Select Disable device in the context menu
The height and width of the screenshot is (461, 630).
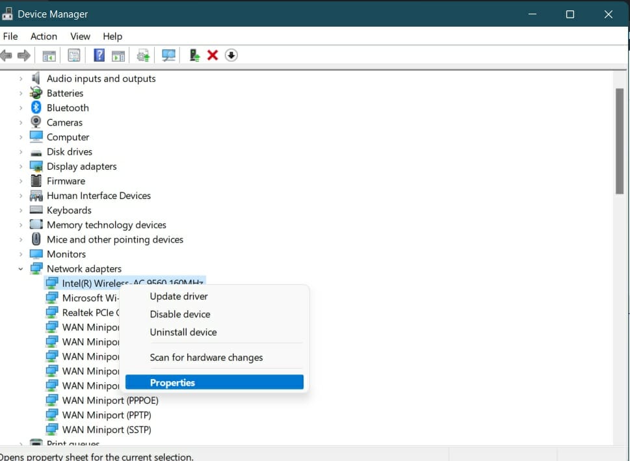180,313
